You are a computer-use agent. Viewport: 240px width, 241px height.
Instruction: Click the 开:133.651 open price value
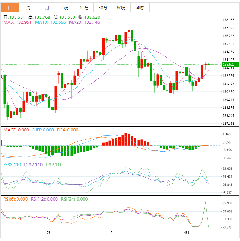point(14,17)
